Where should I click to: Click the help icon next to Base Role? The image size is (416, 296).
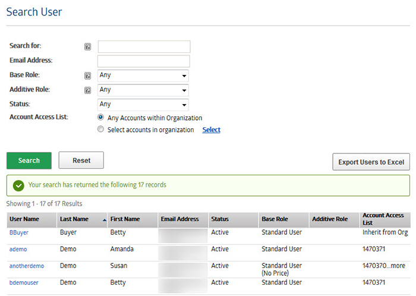tap(87, 75)
